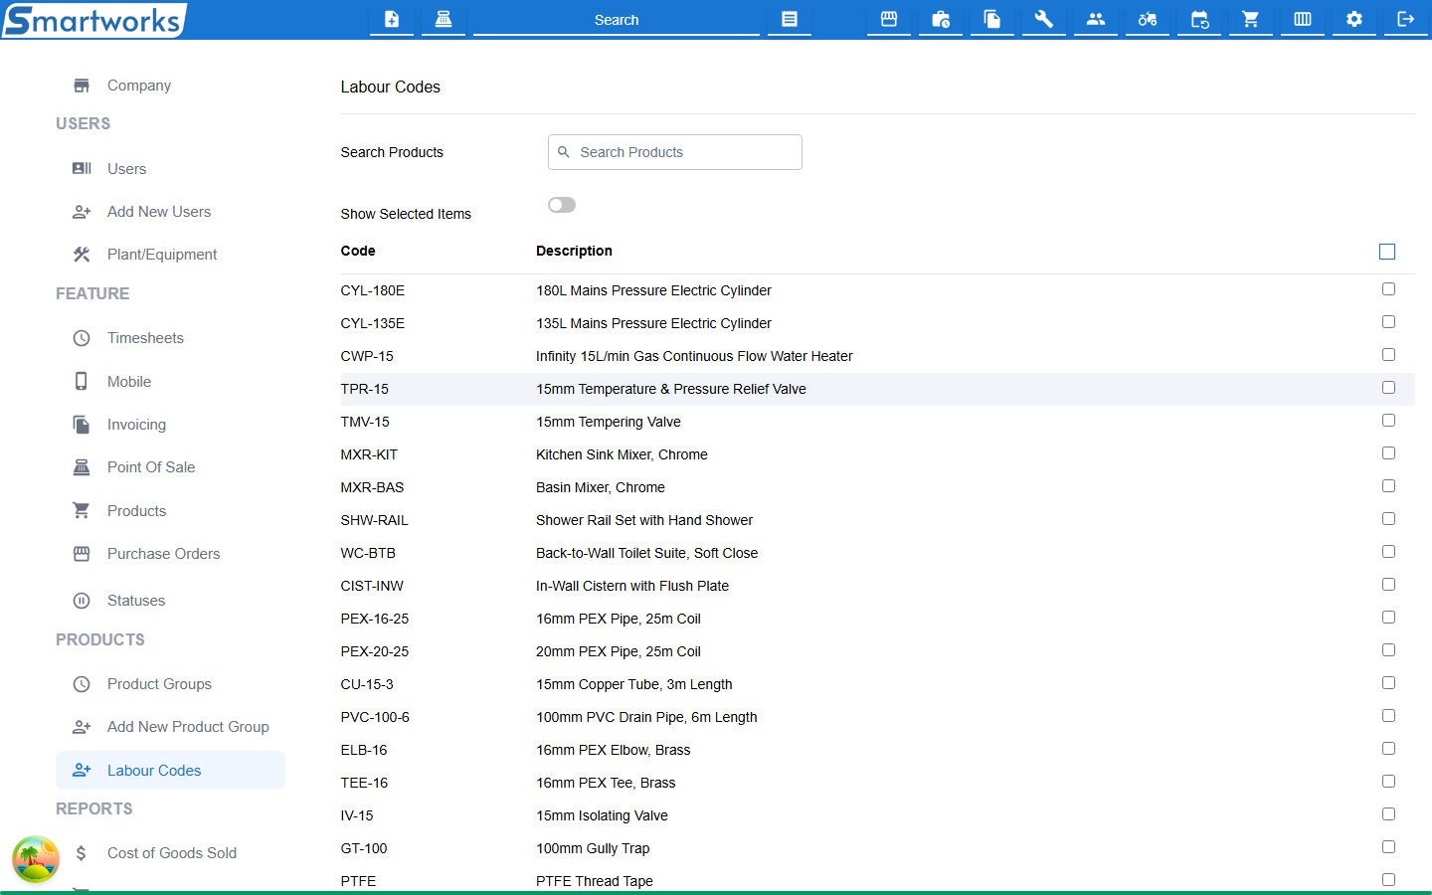Check the CYL-180E row checkbox
This screenshot has height=895, width=1432.
pyautogui.click(x=1388, y=289)
